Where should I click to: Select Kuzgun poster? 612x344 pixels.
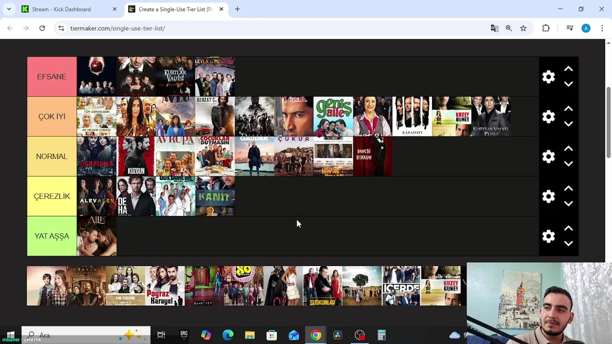tap(136, 156)
